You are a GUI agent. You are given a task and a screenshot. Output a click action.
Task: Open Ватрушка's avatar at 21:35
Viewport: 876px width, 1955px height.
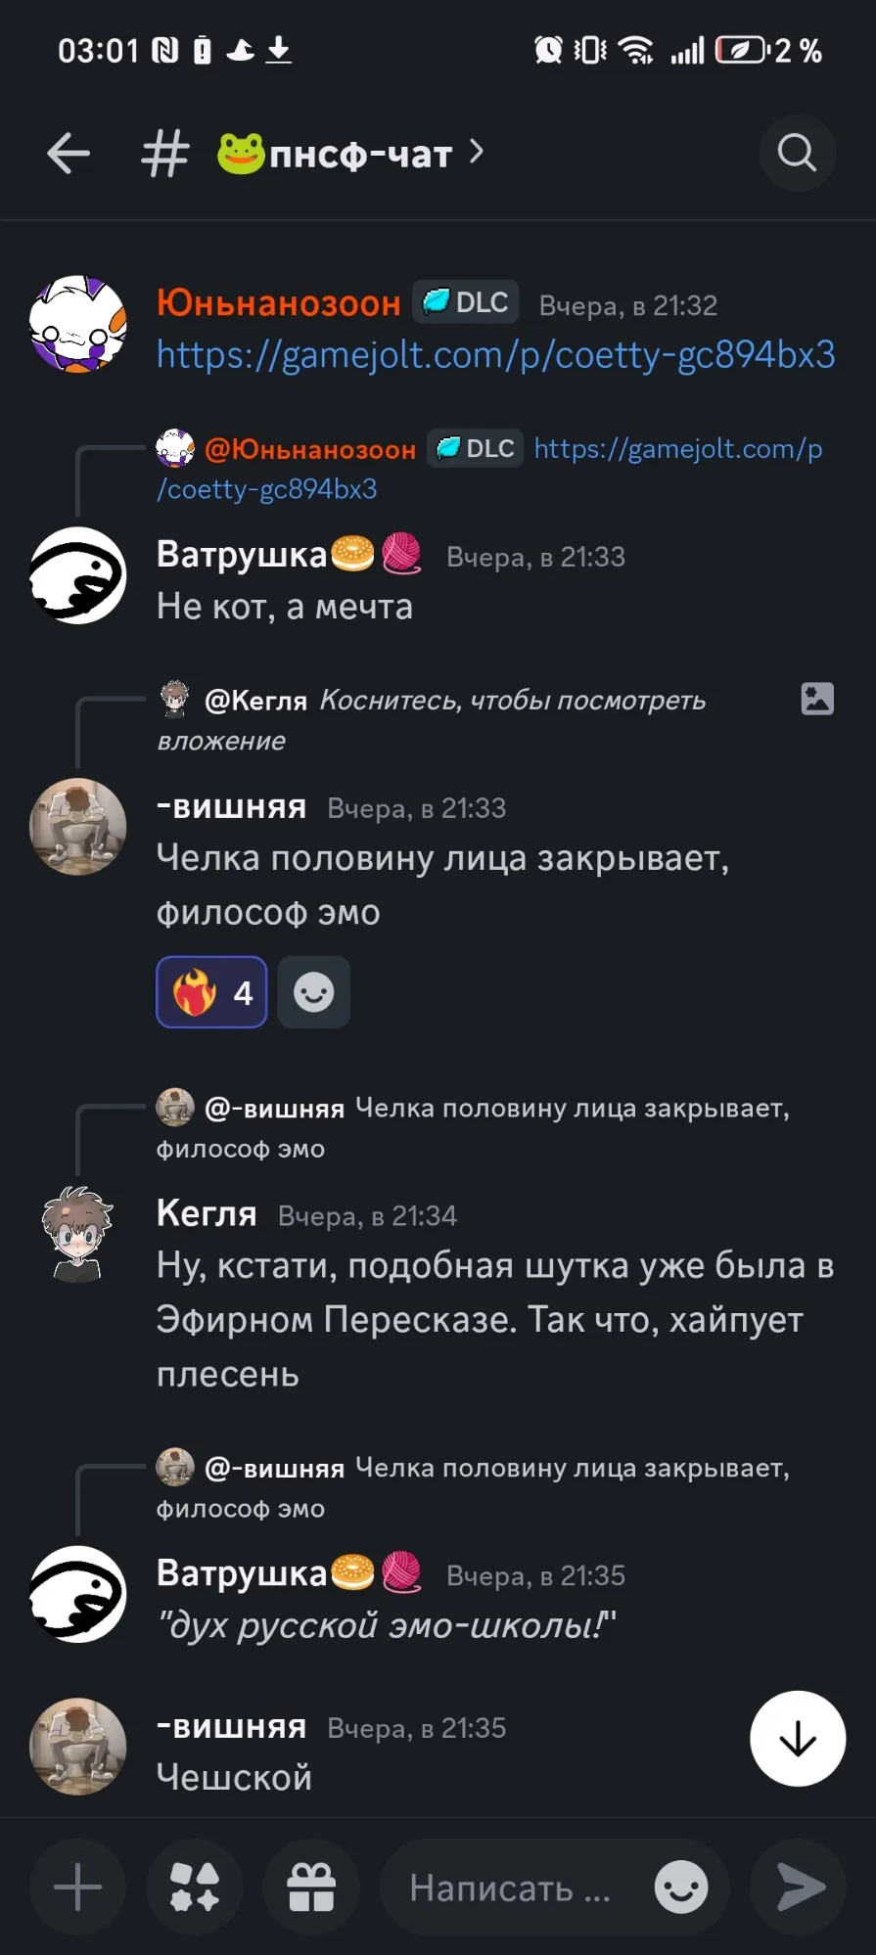[x=78, y=1594]
